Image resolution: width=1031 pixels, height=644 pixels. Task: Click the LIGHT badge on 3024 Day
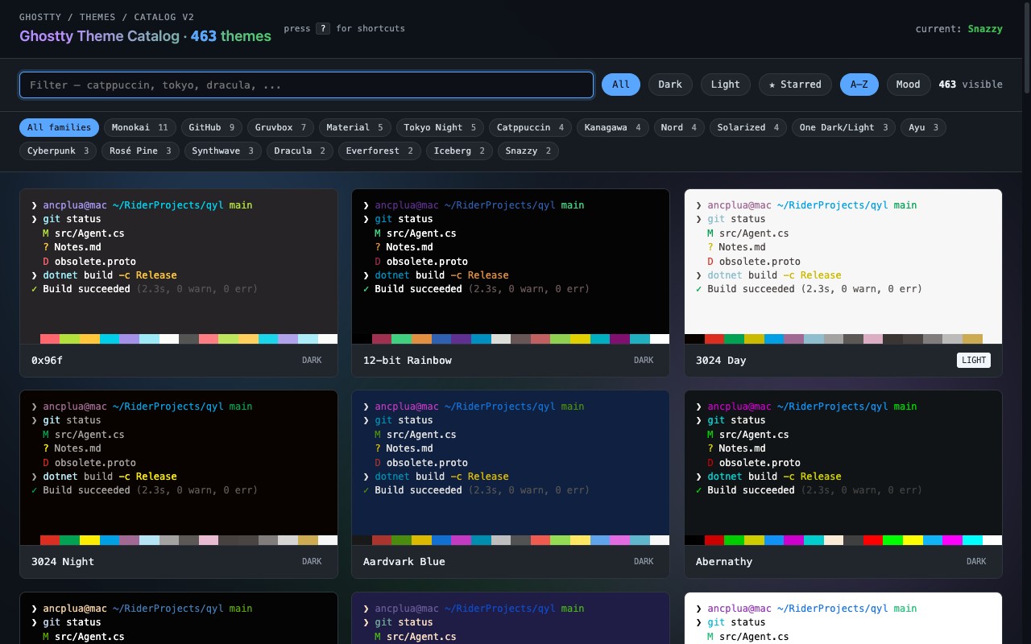(x=974, y=360)
